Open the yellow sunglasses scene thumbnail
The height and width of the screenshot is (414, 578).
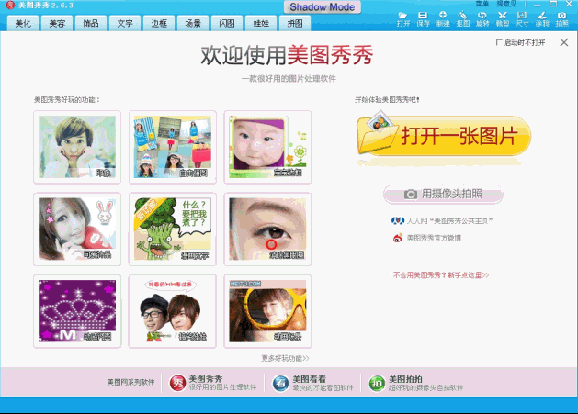(x=267, y=311)
